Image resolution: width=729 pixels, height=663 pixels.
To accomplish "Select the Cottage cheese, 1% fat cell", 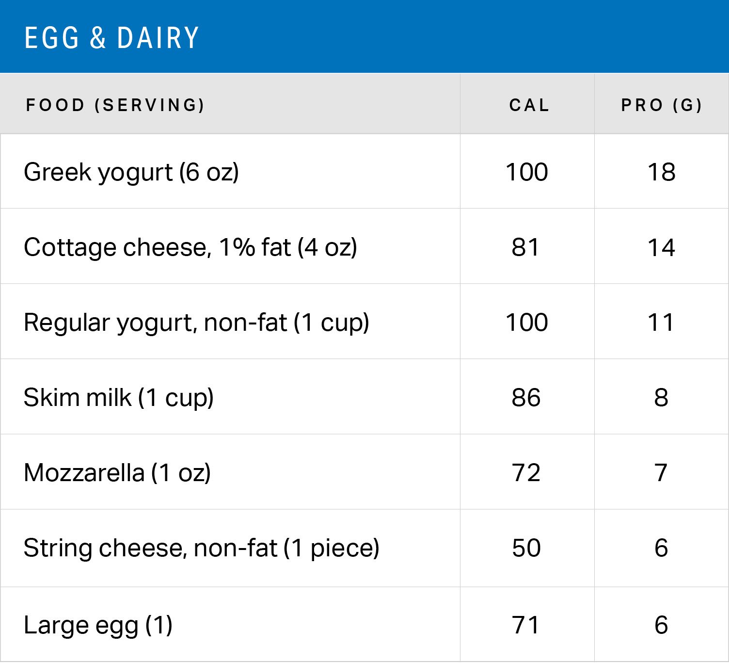I will (x=190, y=247).
